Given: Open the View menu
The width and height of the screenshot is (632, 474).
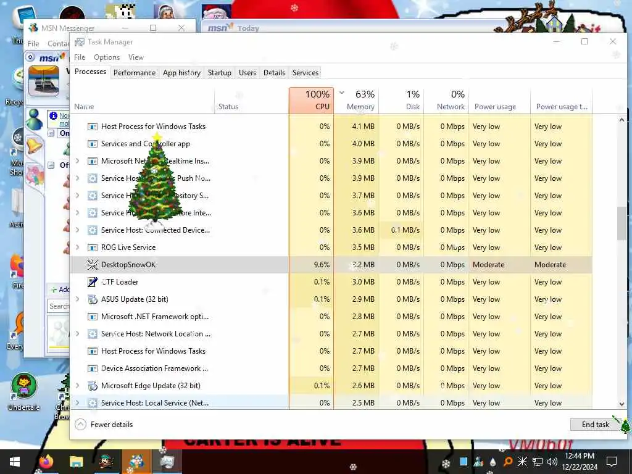Looking at the screenshot, I should [x=136, y=57].
